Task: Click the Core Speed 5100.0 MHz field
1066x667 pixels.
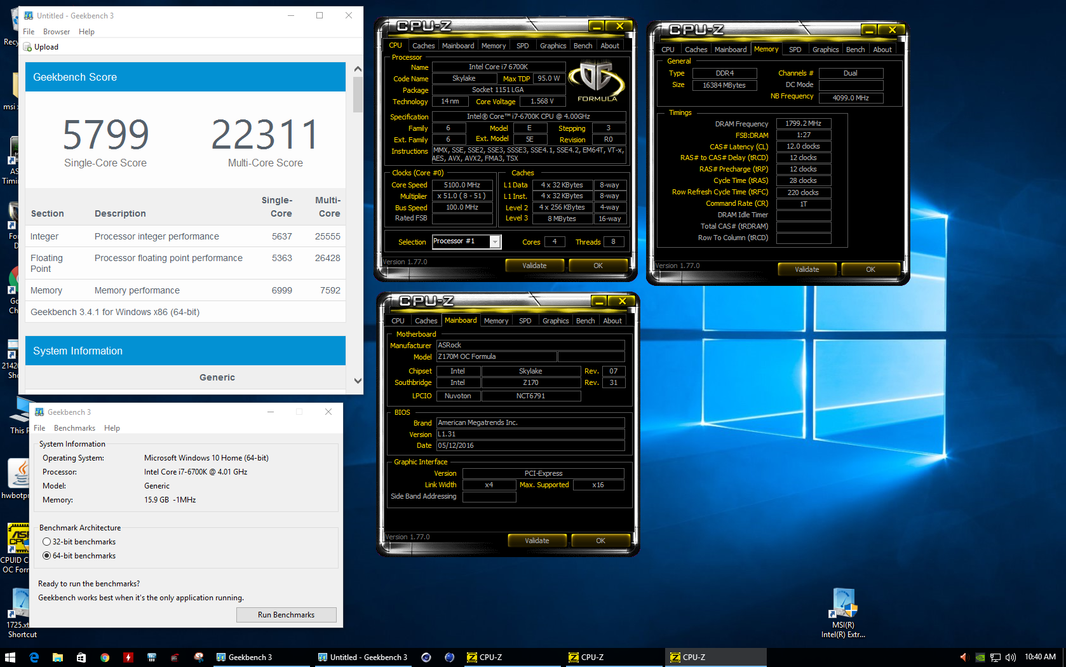Action: (462, 185)
